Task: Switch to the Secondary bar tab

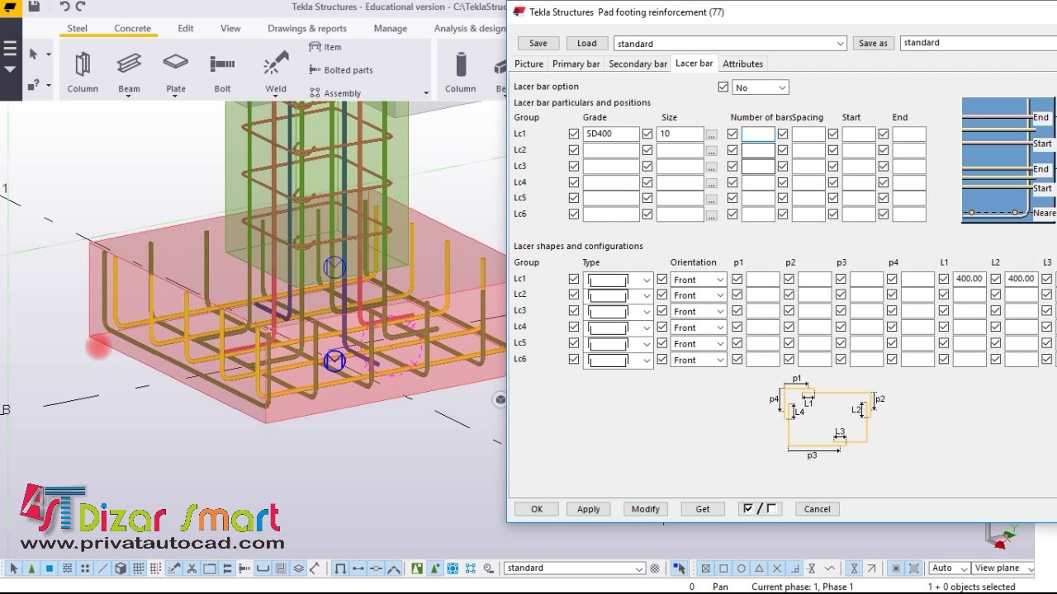Action: pyautogui.click(x=638, y=64)
